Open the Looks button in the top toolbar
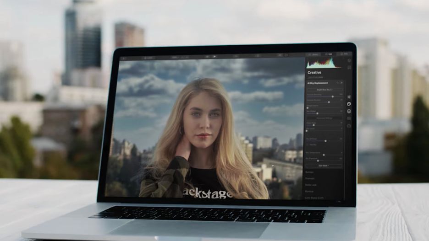Image resolution: width=429 pixels, height=241 pixels. 148,58
